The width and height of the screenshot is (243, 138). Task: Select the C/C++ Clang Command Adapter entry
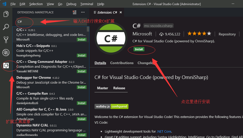point(51,66)
